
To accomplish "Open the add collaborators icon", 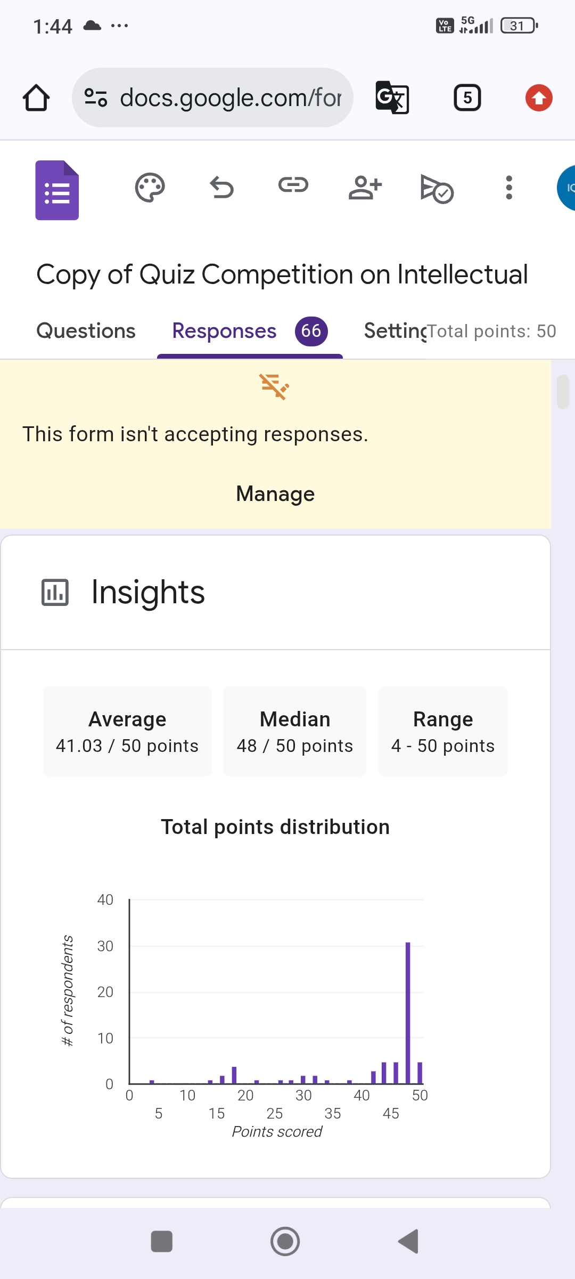I will click(365, 188).
